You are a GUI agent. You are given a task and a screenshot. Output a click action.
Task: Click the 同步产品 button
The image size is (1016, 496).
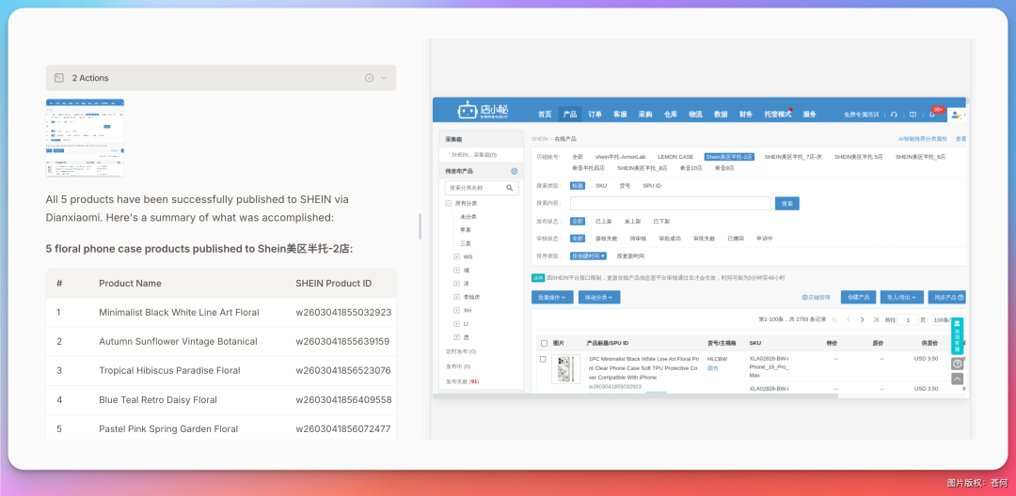click(947, 298)
